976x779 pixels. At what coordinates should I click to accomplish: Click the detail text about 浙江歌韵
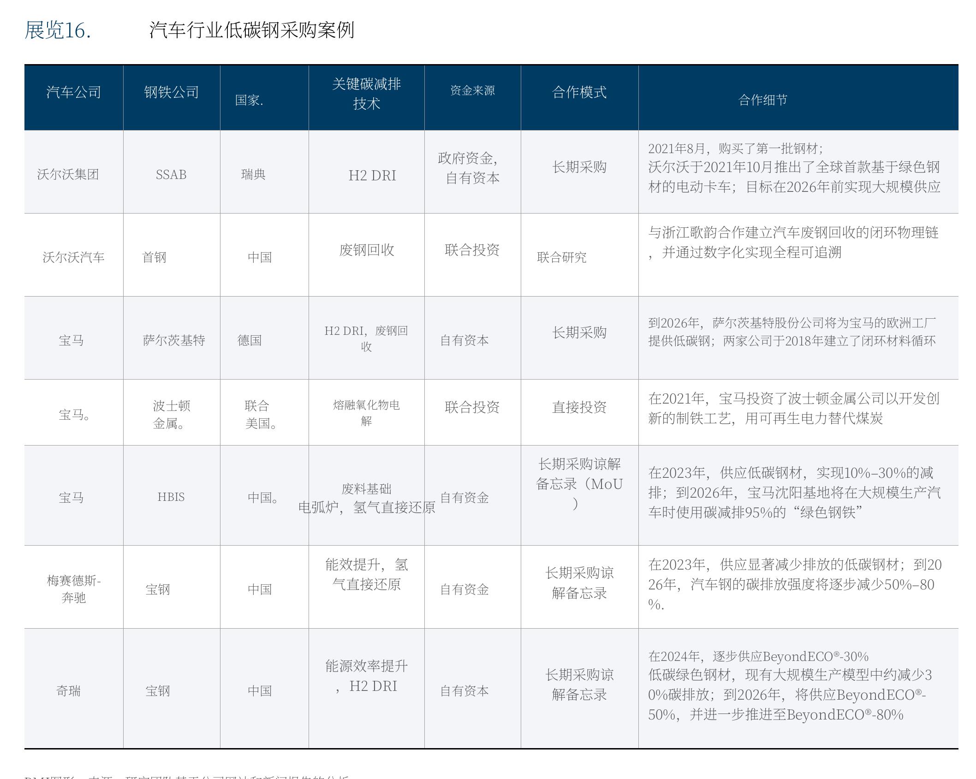click(793, 242)
